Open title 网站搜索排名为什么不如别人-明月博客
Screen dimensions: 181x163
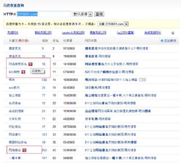coord(111,64)
